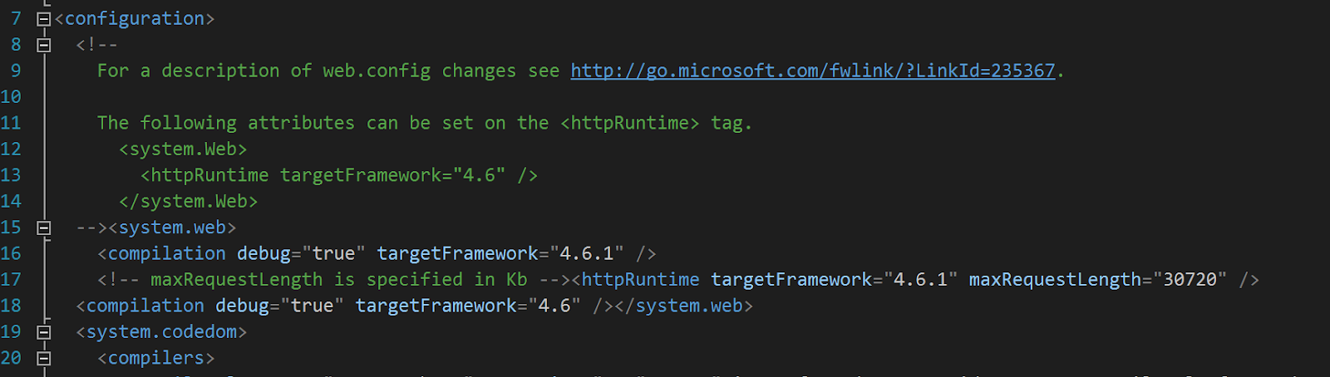Collapse the system.codedom section fold marker
The height and width of the screenshot is (377, 1330).
(x=44, y=332)
